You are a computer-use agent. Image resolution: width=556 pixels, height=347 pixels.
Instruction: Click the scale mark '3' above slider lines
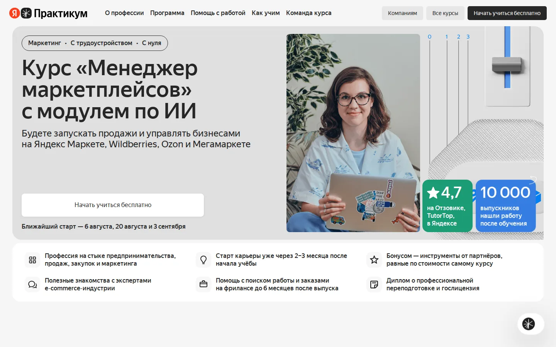468,37
